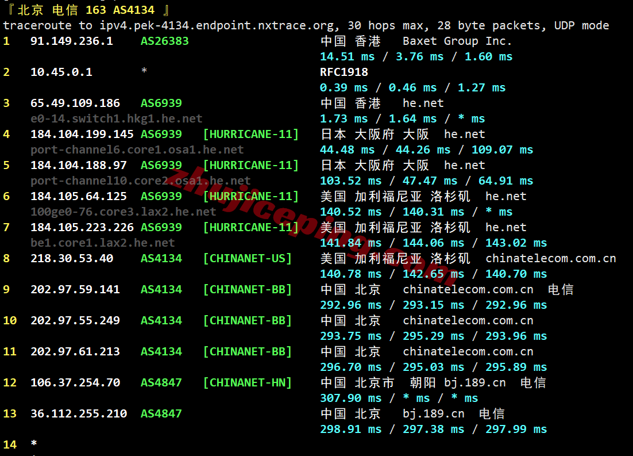Click the AS6939 number on hop 3
633x456 pixels.
[x=161, y=103]
